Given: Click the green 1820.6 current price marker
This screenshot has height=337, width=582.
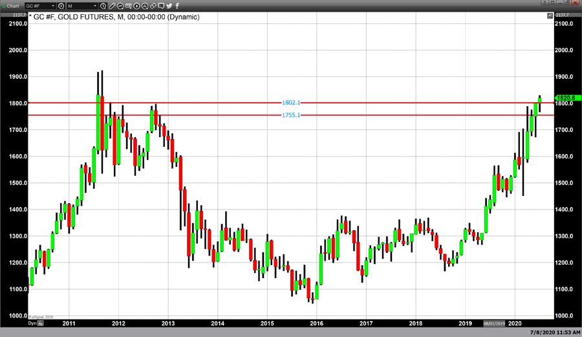Looking at the screenshot, I should point(568,98).
